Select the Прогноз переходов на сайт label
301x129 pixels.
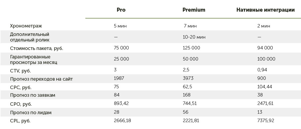point(41,79)
